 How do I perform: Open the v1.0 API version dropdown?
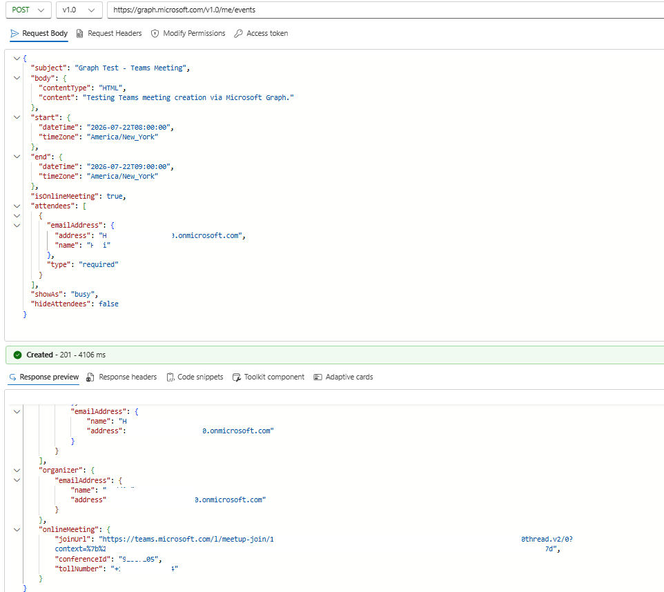79,10
